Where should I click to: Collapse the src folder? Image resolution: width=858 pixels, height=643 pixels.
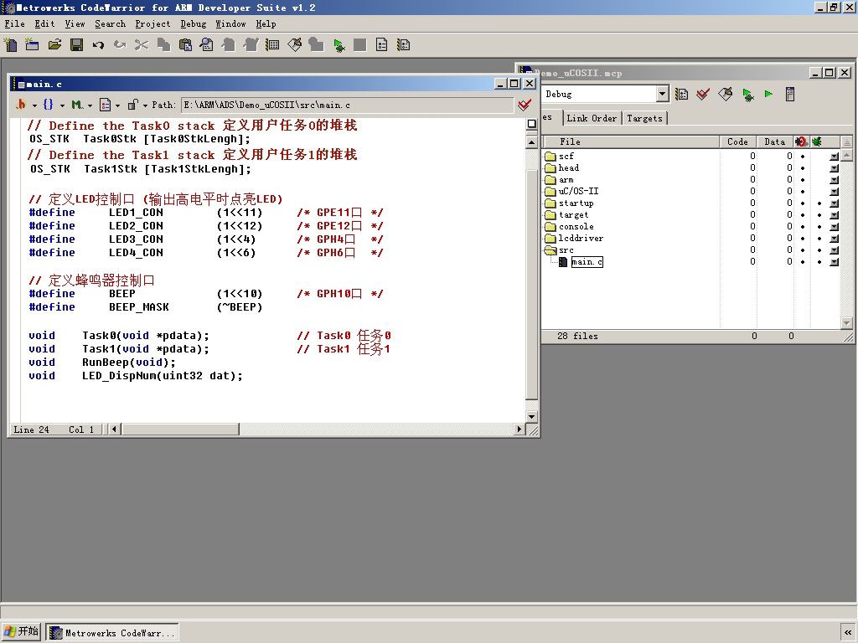[x=550, y=249]
